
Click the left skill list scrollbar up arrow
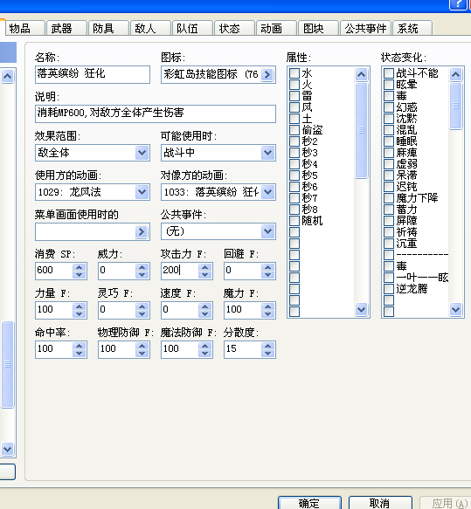coord(7,76)
